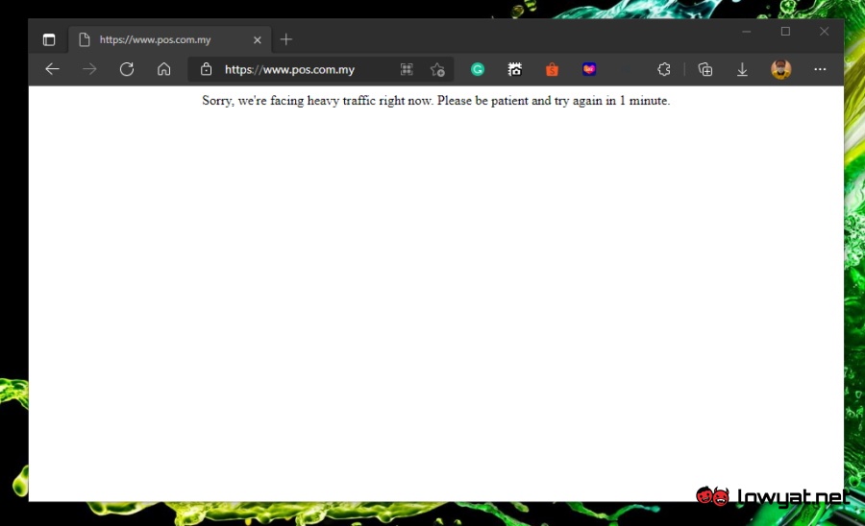Close the www.pos.com.my tab
The height and width of the screenshot is (526, 865).
(258, 40)
